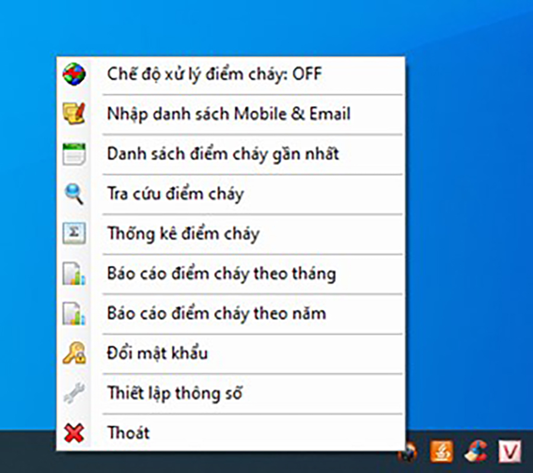
Task: Select Danh sách điểm cháy gần nhất
Action: [231, 154]
